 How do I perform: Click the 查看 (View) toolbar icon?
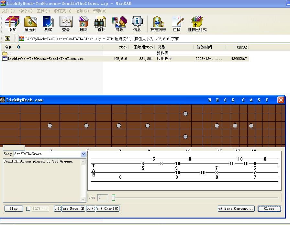click(66, 24)
